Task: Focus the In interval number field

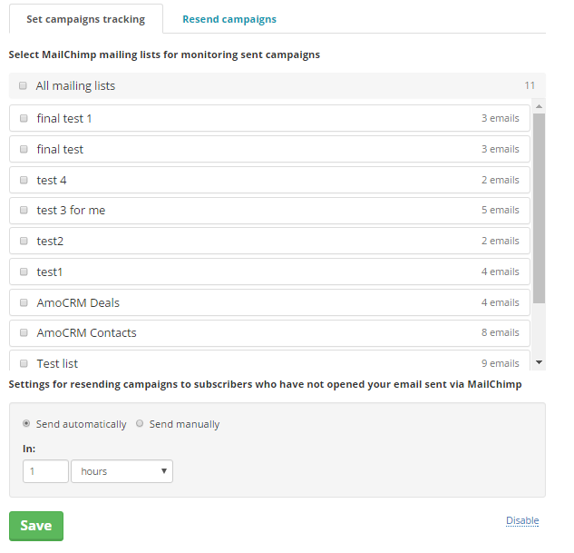Action: pos(45,471)
